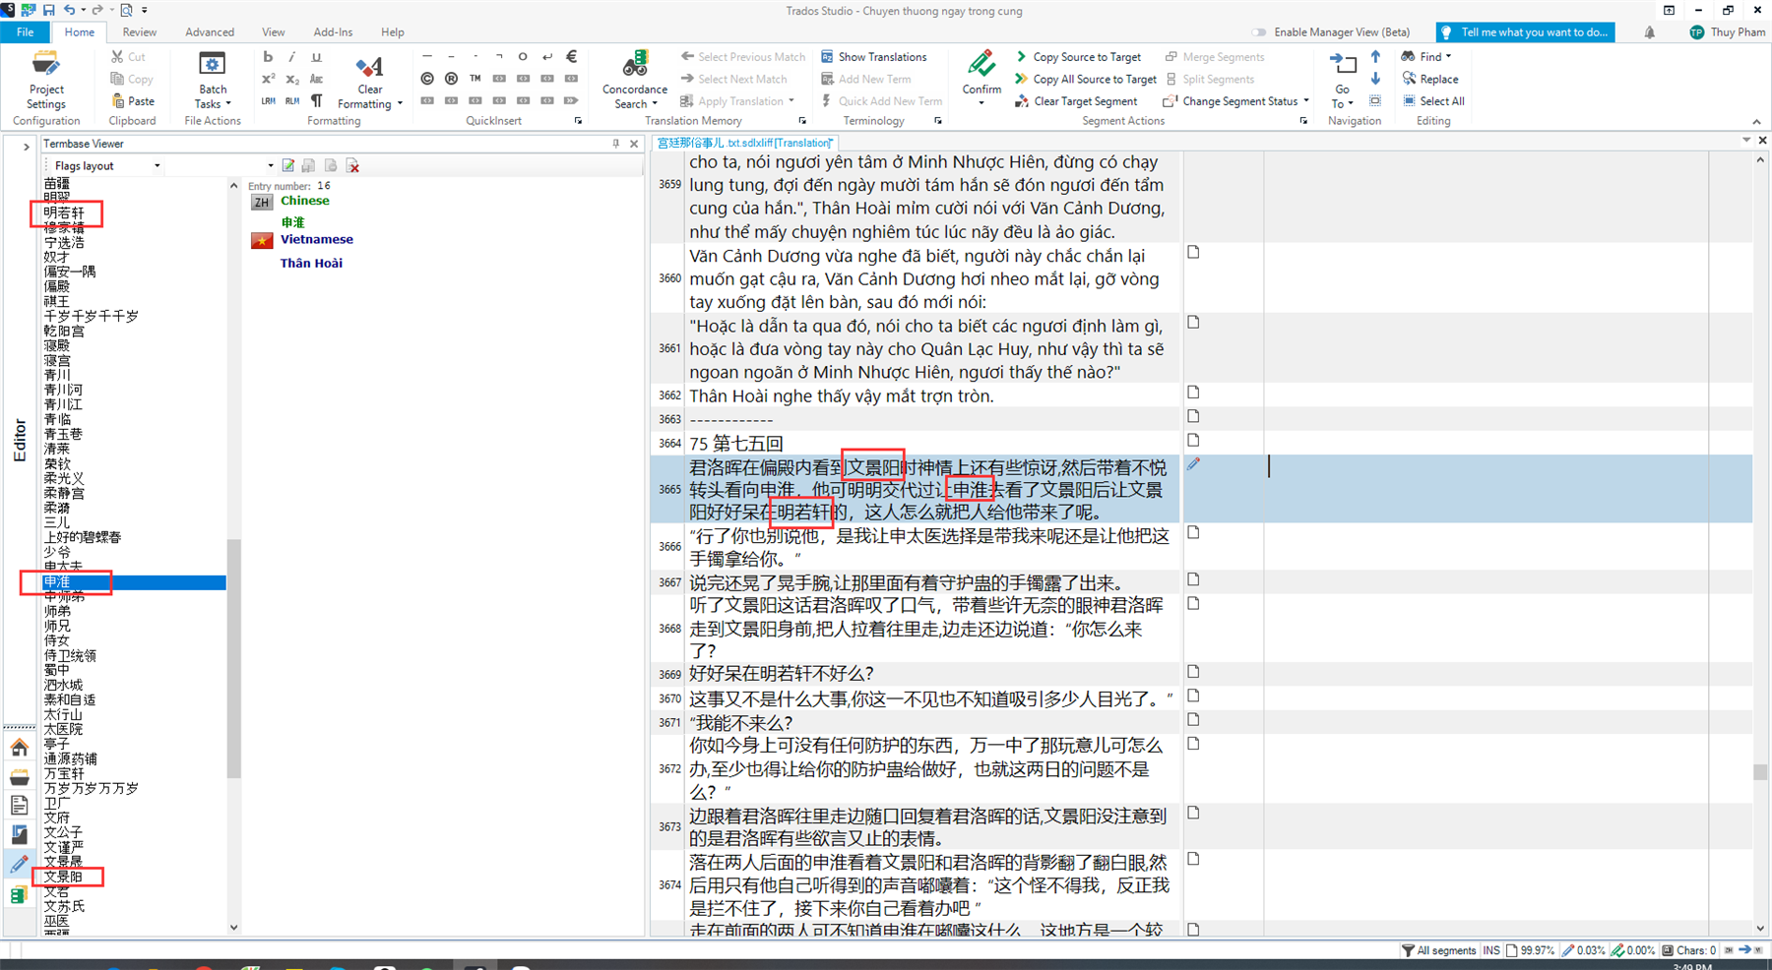Click Select All

(x=1433, y=100)
